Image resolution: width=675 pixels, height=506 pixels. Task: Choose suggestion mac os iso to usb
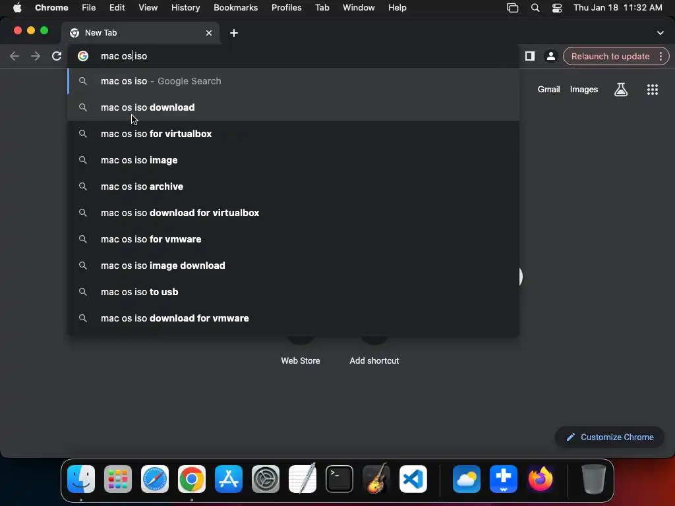293,292
